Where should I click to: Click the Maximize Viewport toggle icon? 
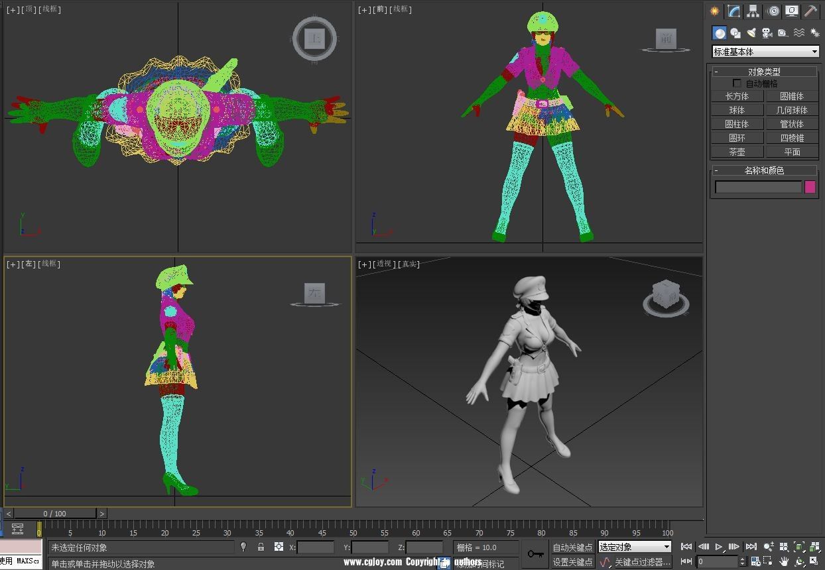point(815,561)
